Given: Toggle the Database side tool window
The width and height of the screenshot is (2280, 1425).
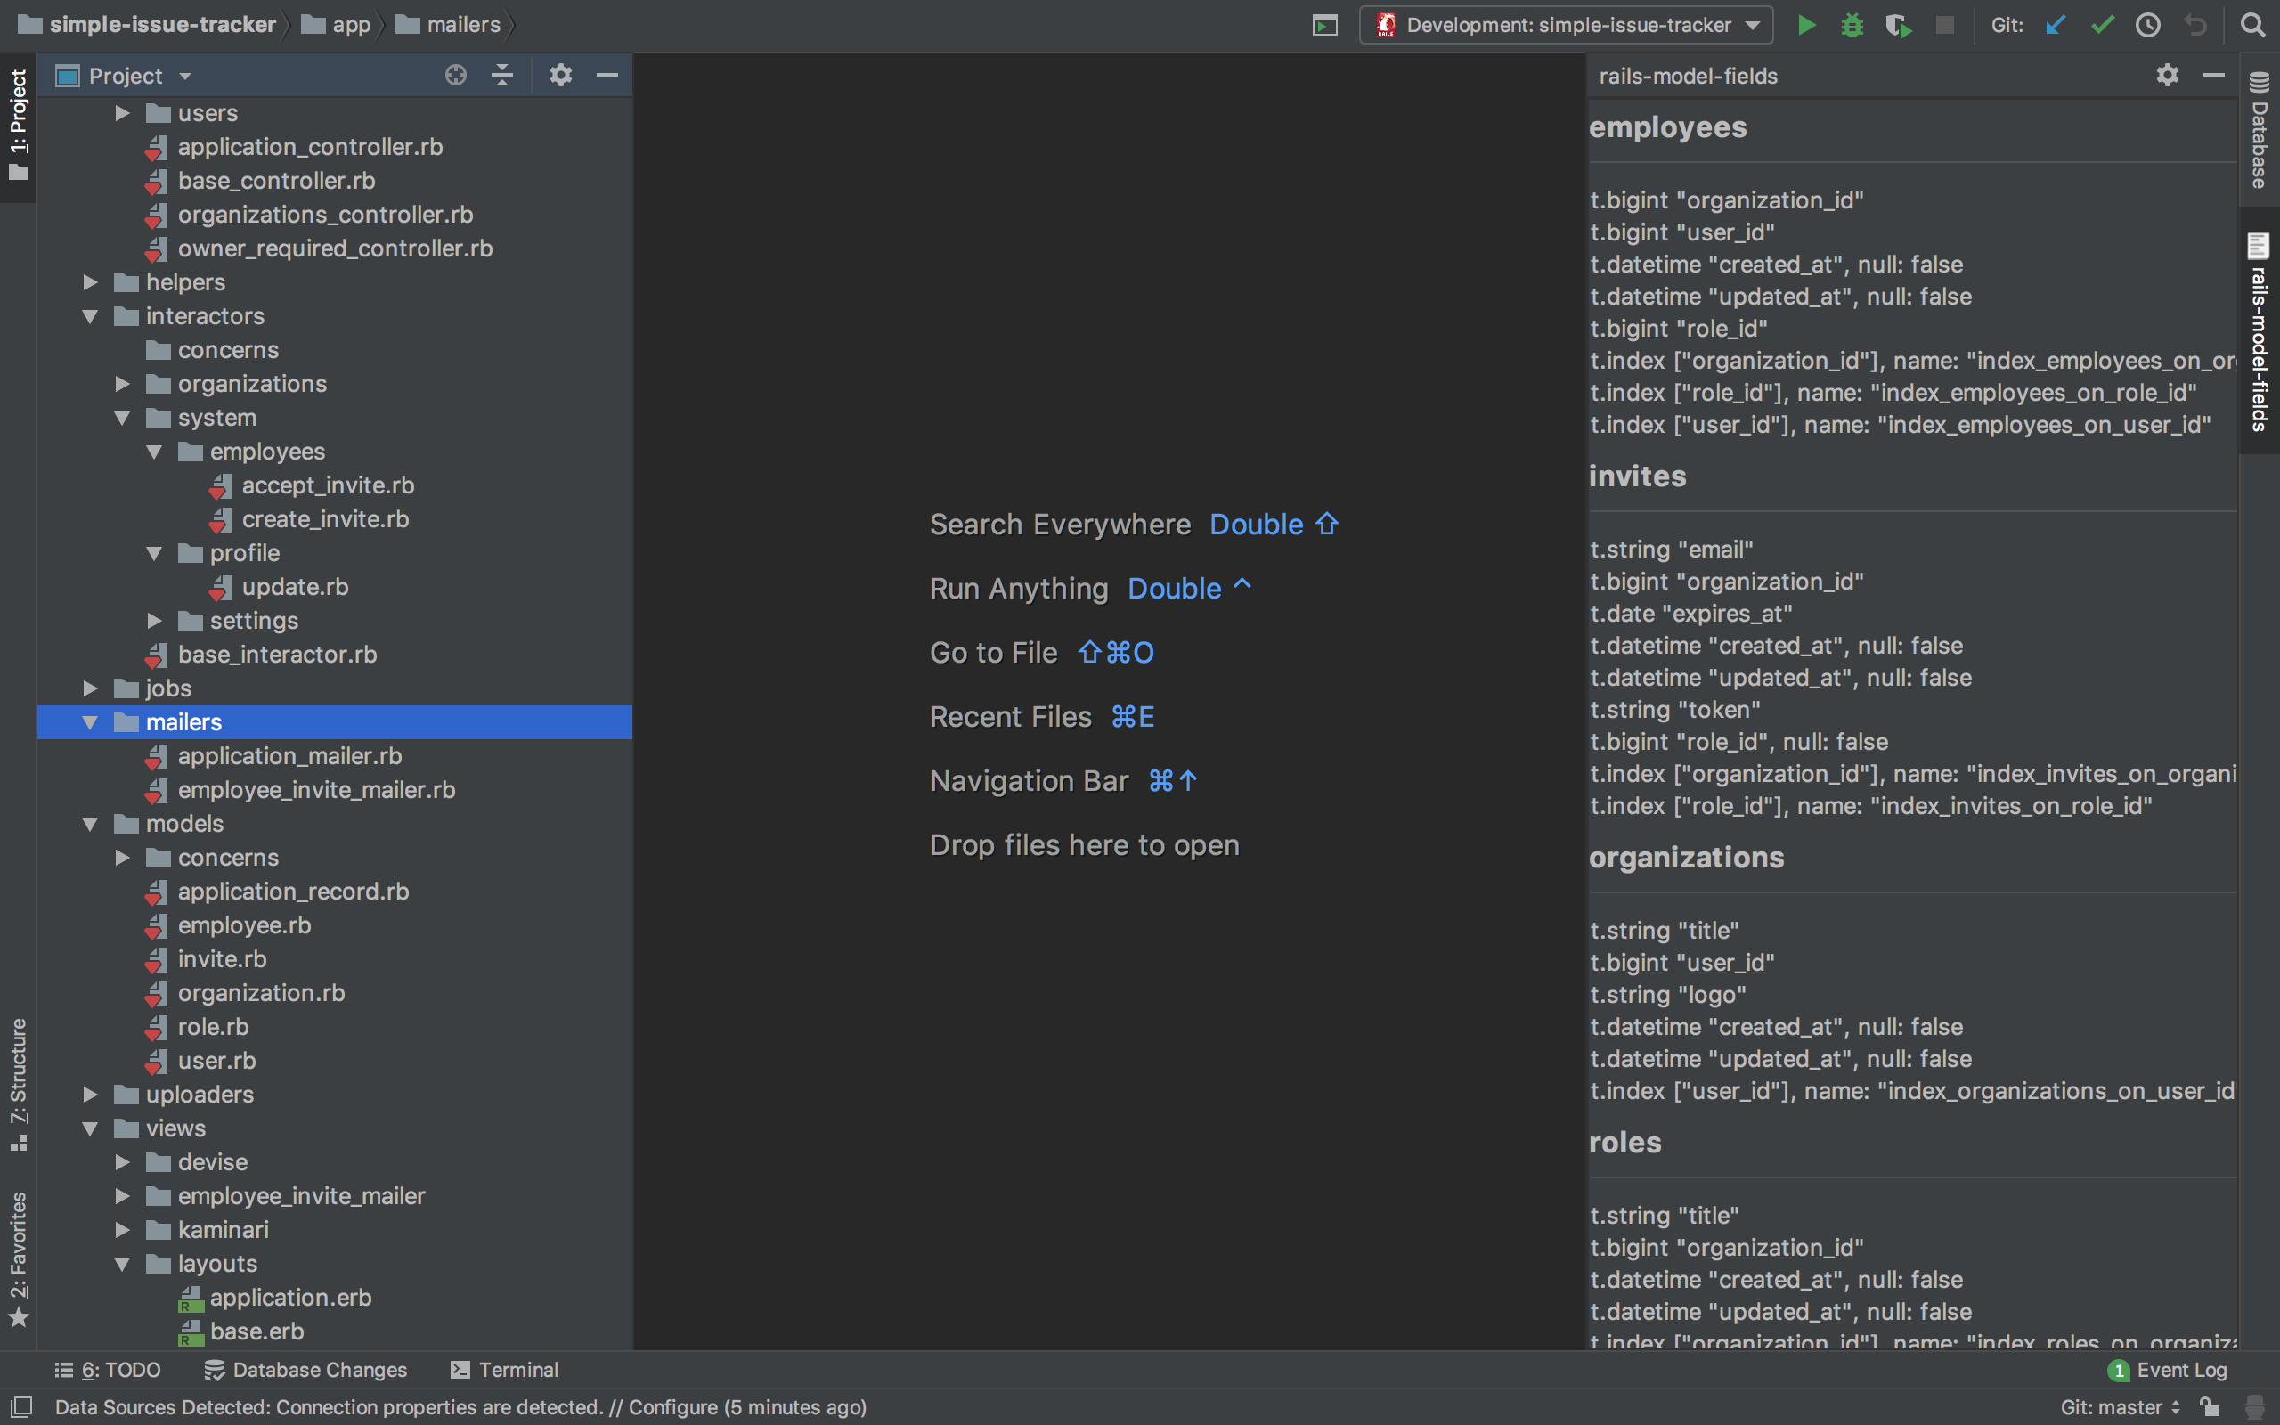Looking at the screenshot, I should pyautogui.click(x=2260, y=132).
